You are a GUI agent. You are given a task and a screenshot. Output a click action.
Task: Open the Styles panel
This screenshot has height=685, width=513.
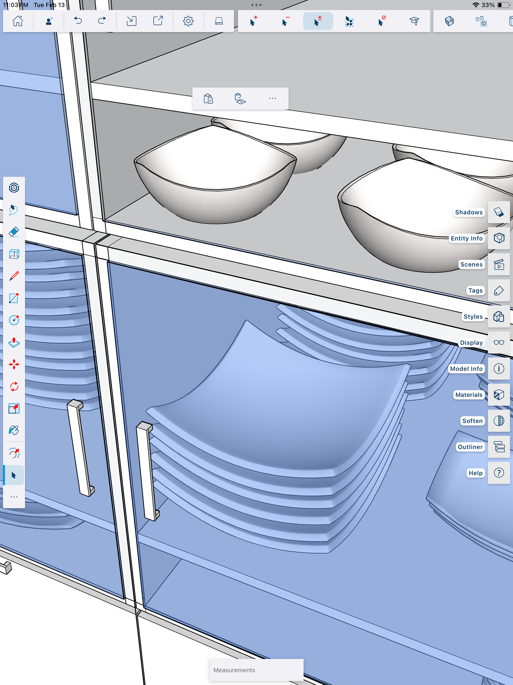tap(499, 316)
